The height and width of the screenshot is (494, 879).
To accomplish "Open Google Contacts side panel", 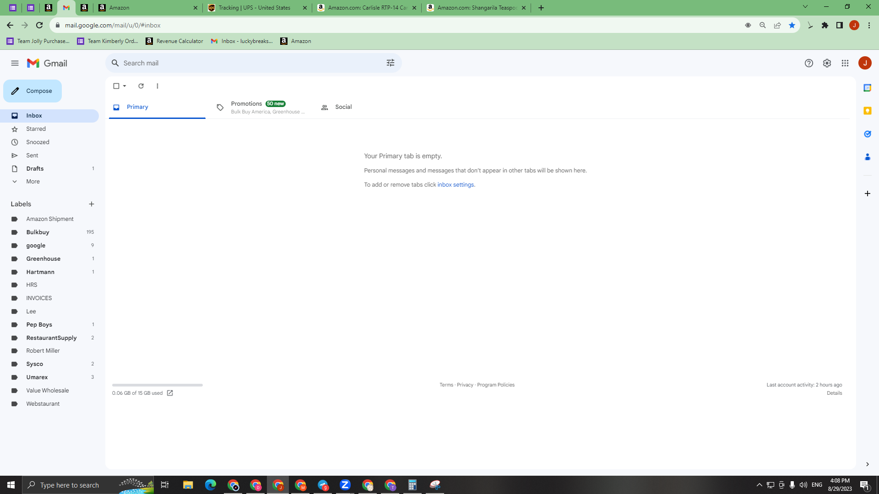I will [867, 157].
